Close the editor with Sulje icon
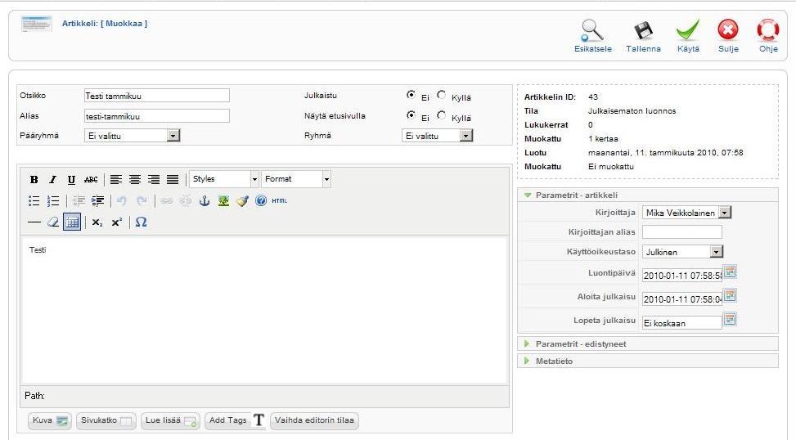796x440 pixels. pyautogui.click(x=728, y=30)
